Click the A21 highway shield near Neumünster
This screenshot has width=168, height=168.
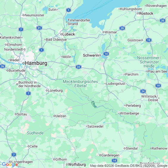tap(39, 28)
